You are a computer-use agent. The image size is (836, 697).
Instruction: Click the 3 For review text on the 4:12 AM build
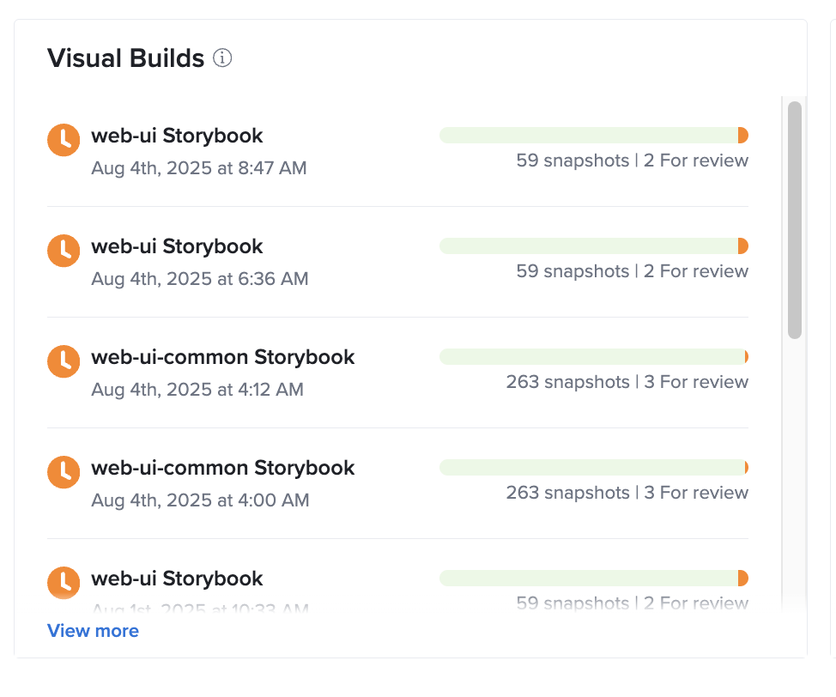click(x=697, y=382)
